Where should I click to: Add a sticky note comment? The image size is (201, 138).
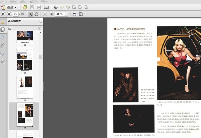click(x=62, y=7)
